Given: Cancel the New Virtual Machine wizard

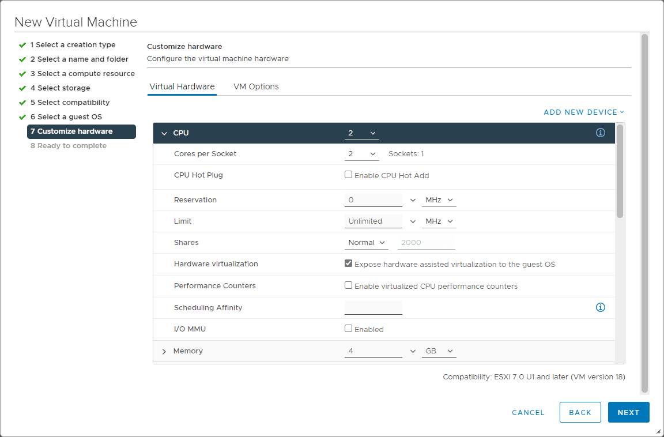Looking at the screenshot, I should tap(527, 412).
